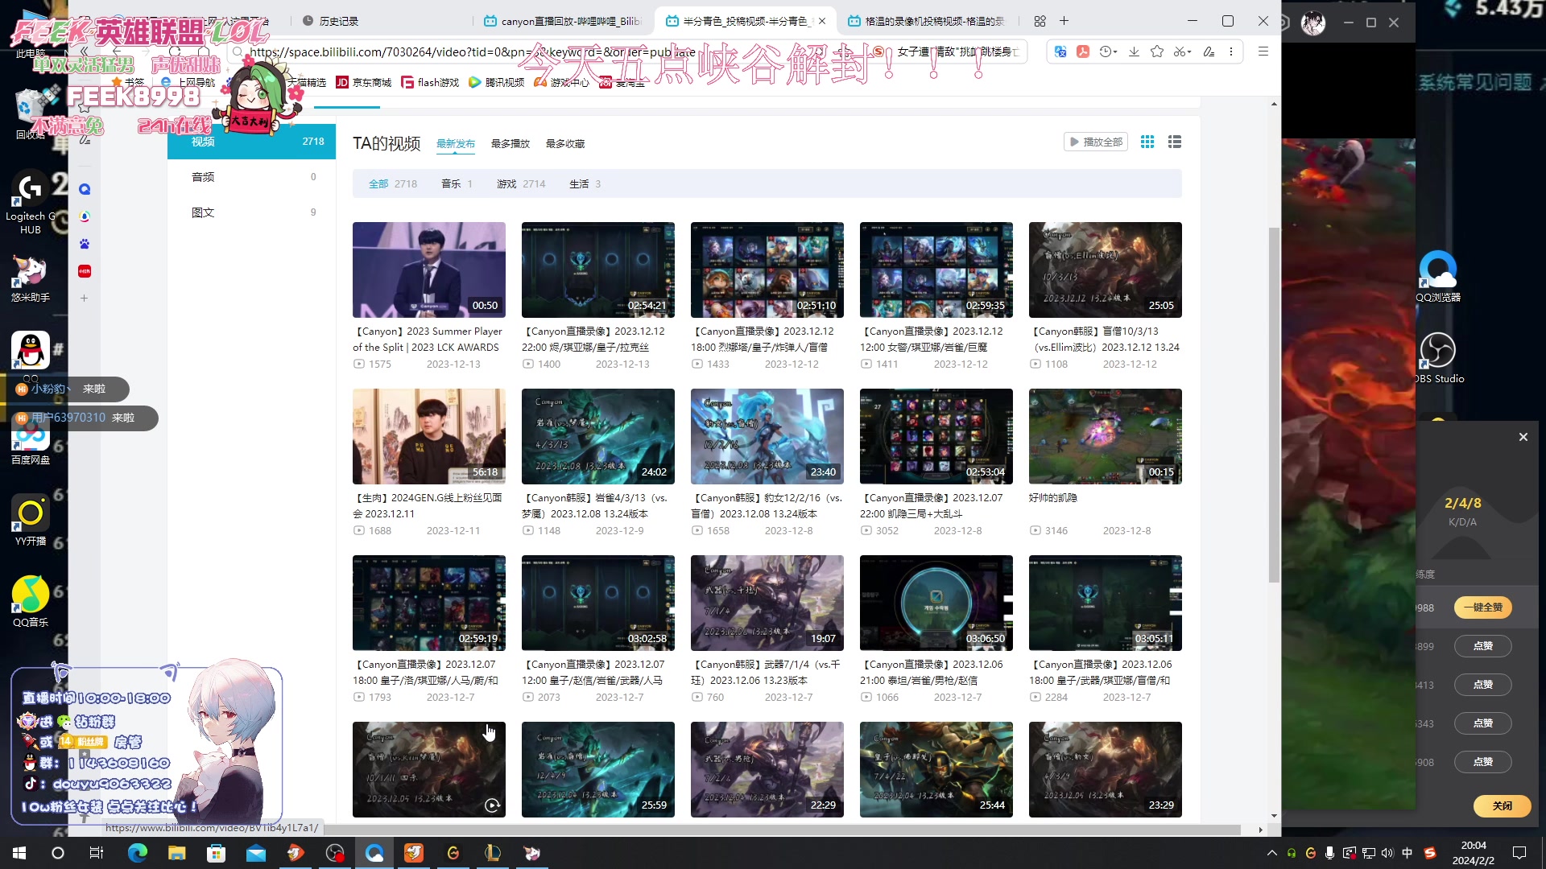Open QQ音乐 desktop shortcut
The height and width of the screenshot is (869, 1546).
(31, 602)
